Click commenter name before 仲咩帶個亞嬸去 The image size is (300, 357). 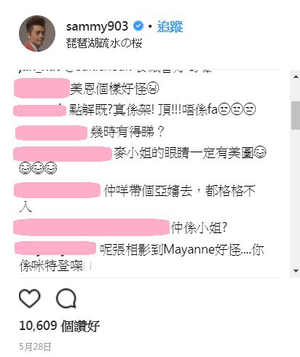[57, 190]
